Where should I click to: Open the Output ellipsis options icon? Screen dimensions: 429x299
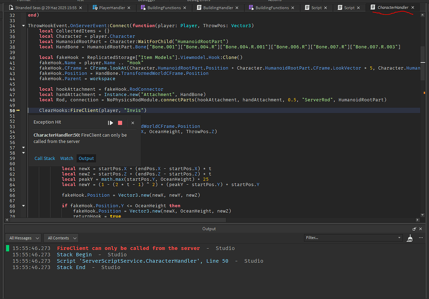click(x=421, y=237)
